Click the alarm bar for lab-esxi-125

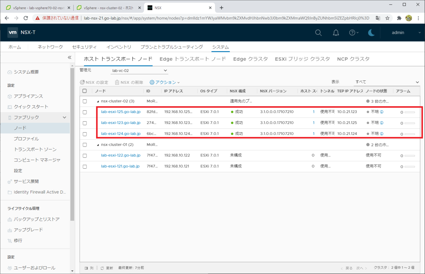410,112
